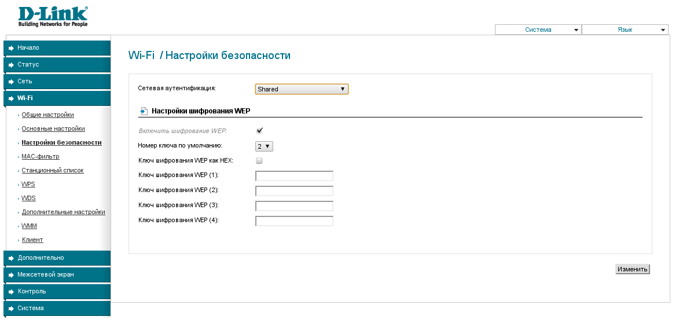Click the arrow icon beside Статус

click(x=11, y=65)
